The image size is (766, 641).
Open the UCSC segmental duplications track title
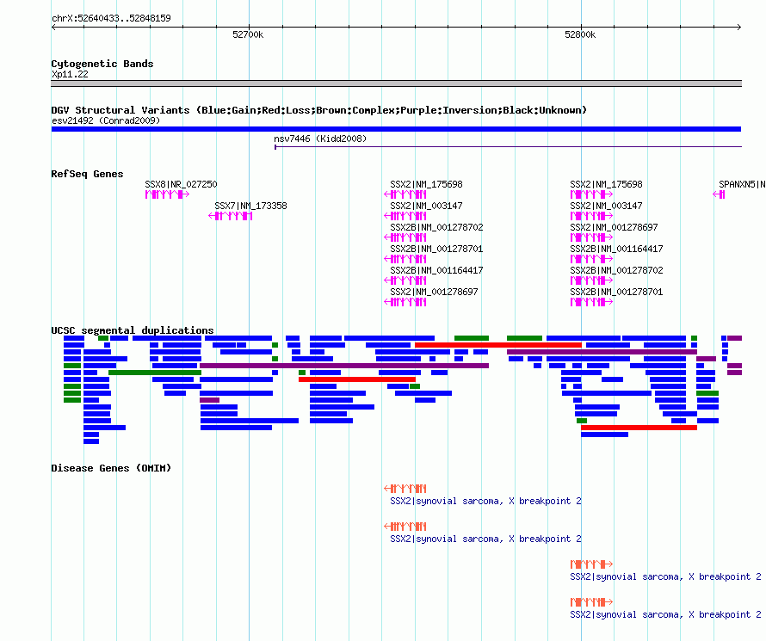pyautogui.click(x=133, y=330)
